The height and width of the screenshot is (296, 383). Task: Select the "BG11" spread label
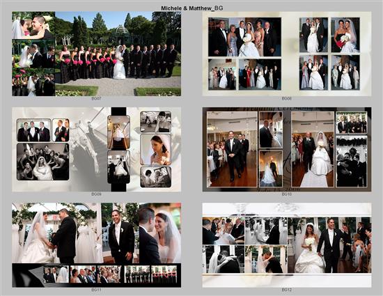(96, 290)
